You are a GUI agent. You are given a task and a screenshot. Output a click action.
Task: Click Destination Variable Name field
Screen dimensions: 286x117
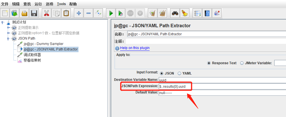pyautogui.click(x=222, y=80)
